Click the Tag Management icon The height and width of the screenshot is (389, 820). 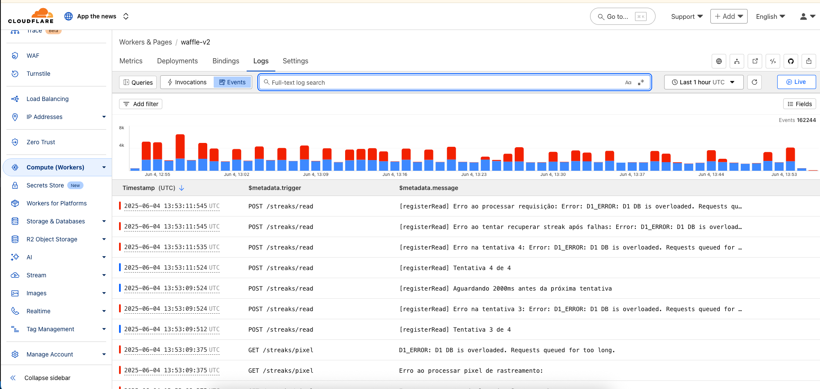(15, 329)
